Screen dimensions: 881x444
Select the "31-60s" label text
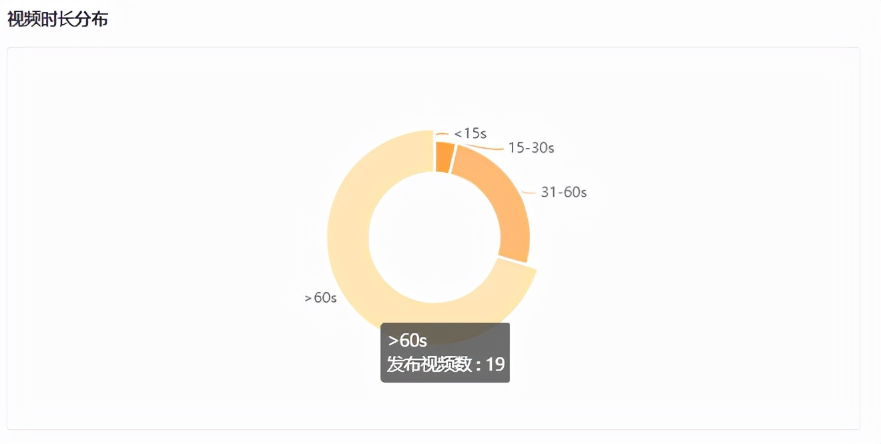(564, 192)
